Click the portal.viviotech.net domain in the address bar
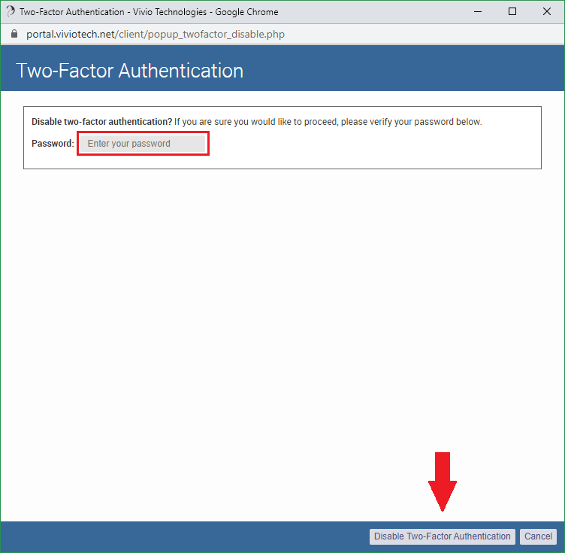This screenshot has height=553, width=565. (71, 35)
